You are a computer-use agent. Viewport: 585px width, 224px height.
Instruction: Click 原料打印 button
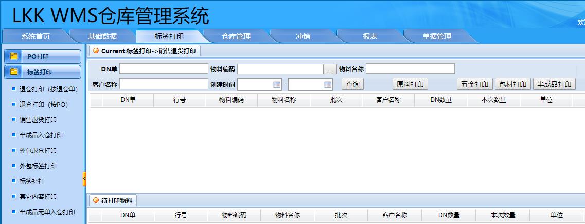coord(410,84)
